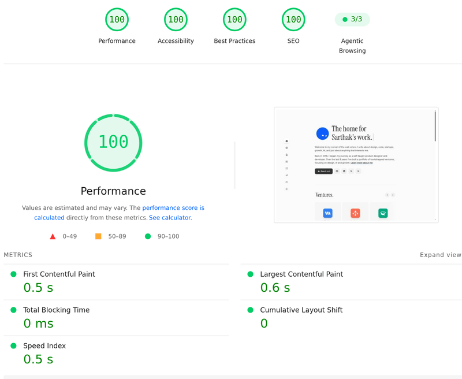Expand the Speed Index metric
462x379 pixels.
pyautogui.click(x=116, y=354)
